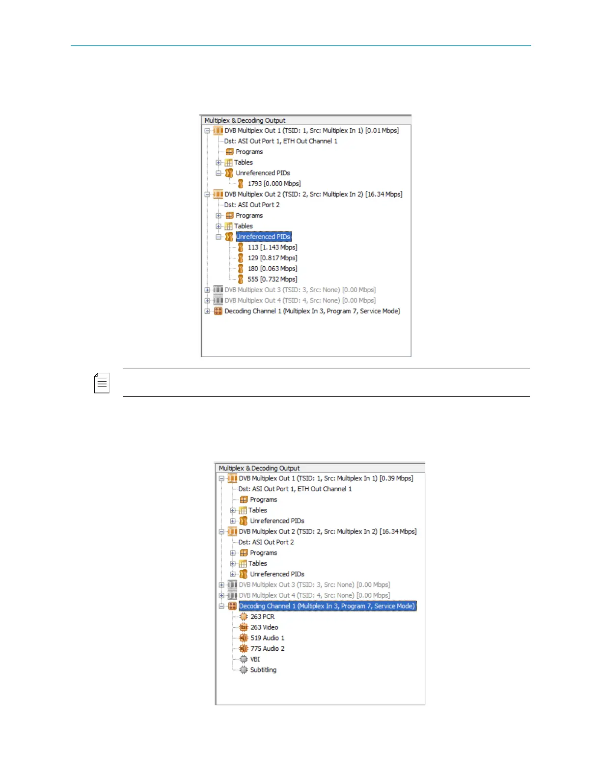Click the 519 Audio 1 speaker icon
601x778 pixels.
pyautogui.click(x=244, y=638)
